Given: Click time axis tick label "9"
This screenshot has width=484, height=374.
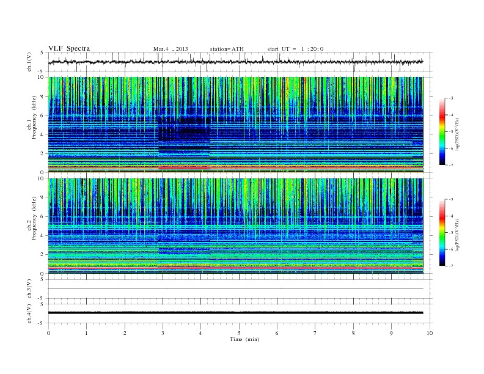Looking at the screenshot, I should point(391,333).
